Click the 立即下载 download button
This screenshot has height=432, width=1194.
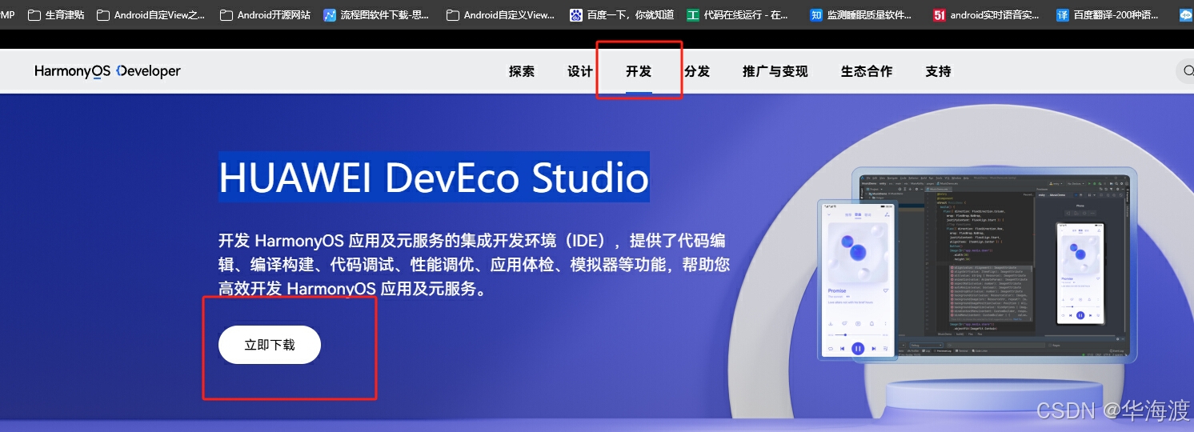click(270, 345)
